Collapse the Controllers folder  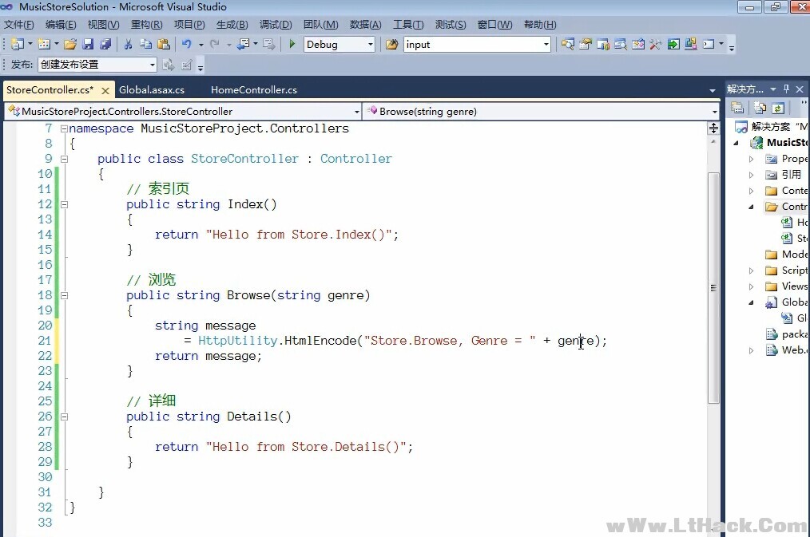(749, 206)
